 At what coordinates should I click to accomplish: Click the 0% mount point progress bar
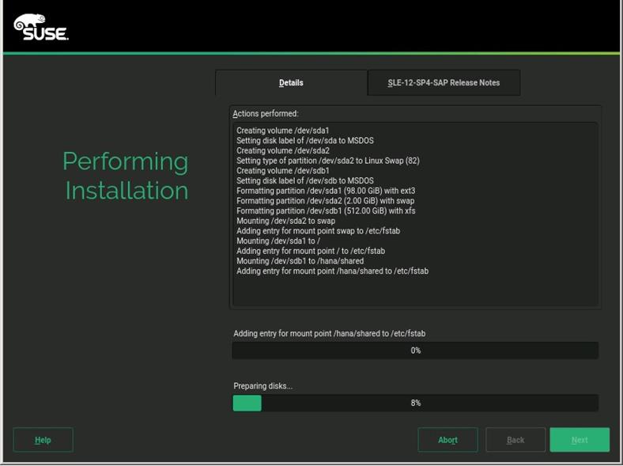pyautogui.click(x=415, y=350)
